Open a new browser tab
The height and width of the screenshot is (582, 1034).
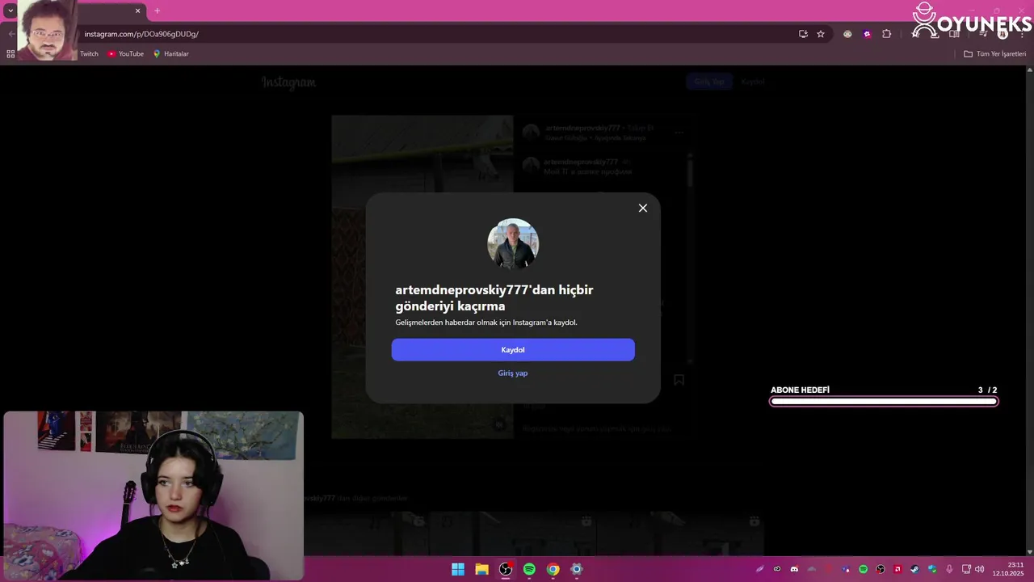pyautogui.click(x=157, y=11)
